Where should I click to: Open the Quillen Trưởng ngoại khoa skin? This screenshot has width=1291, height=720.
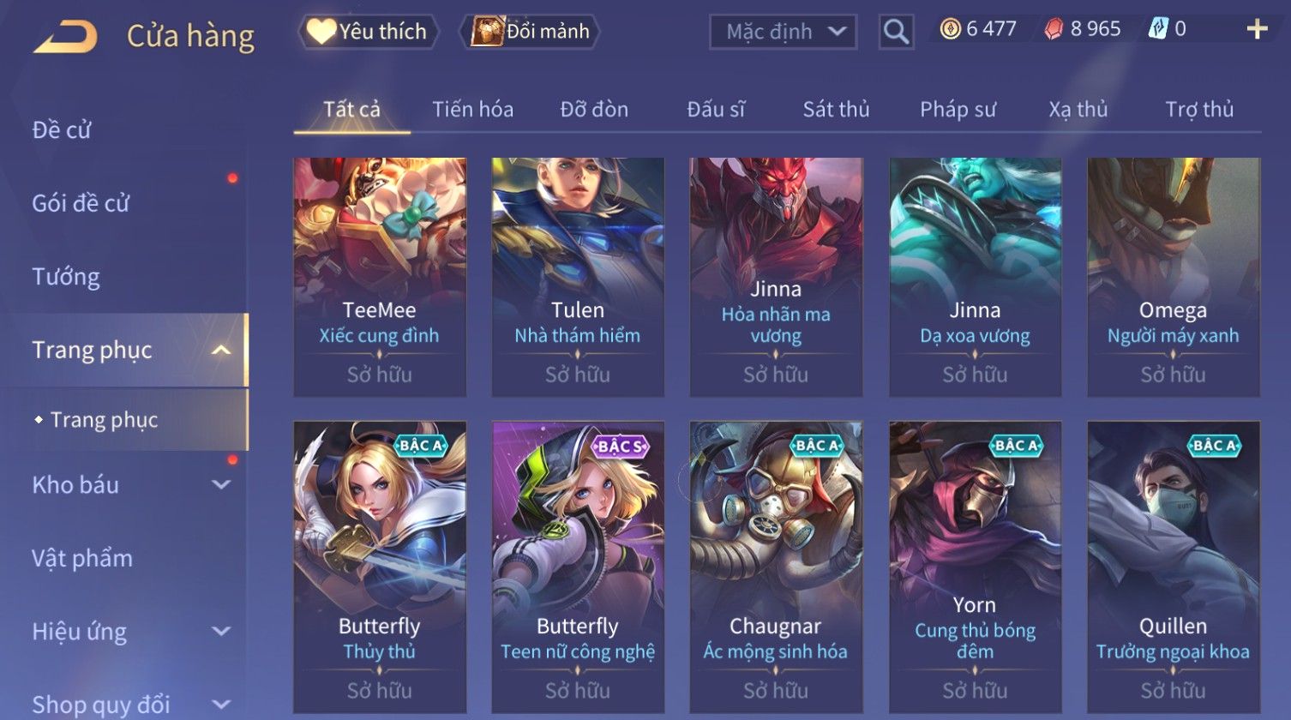[1174, 567]
